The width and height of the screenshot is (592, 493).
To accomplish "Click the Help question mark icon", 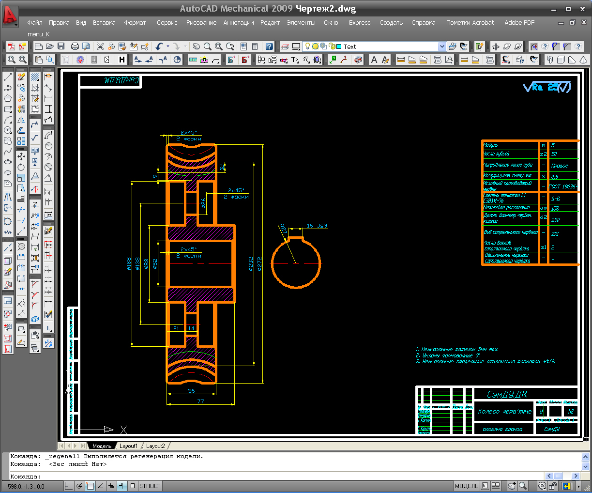I will coord(269,46).
